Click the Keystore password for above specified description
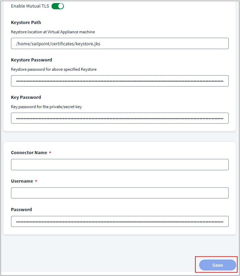 pyautogui.click(x=54, y=69)
